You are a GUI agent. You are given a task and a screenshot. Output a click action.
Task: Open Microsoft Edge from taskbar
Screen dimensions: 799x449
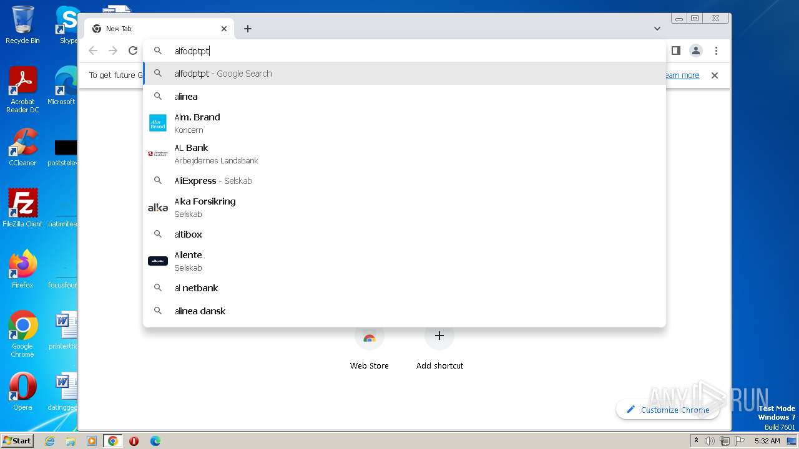click(155, 441)
